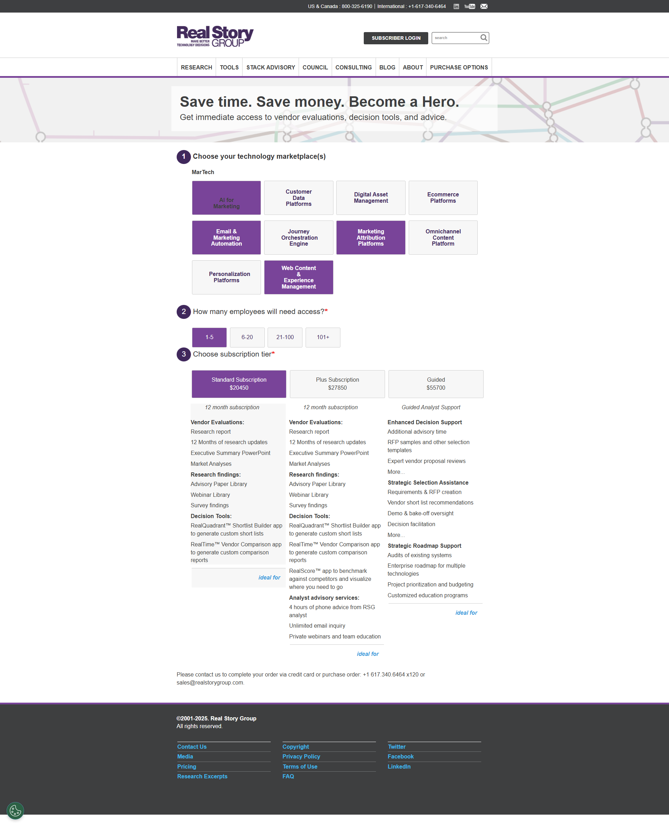Toggle the AI for Marketing marketplace tile
669x823 pixels.
[226, 197]
